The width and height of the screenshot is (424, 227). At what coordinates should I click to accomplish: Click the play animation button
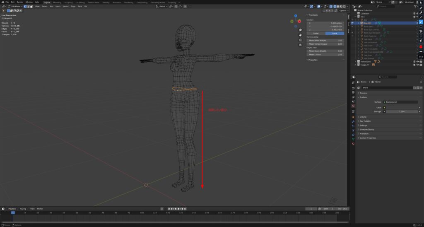[x=178, y=209]
